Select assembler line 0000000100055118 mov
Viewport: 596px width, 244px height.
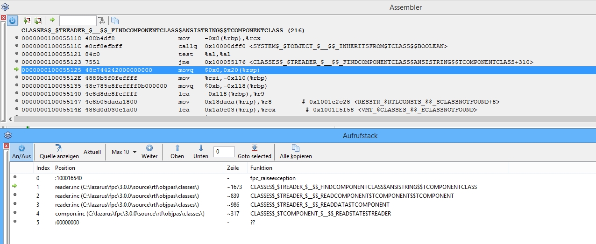[308, 38]
